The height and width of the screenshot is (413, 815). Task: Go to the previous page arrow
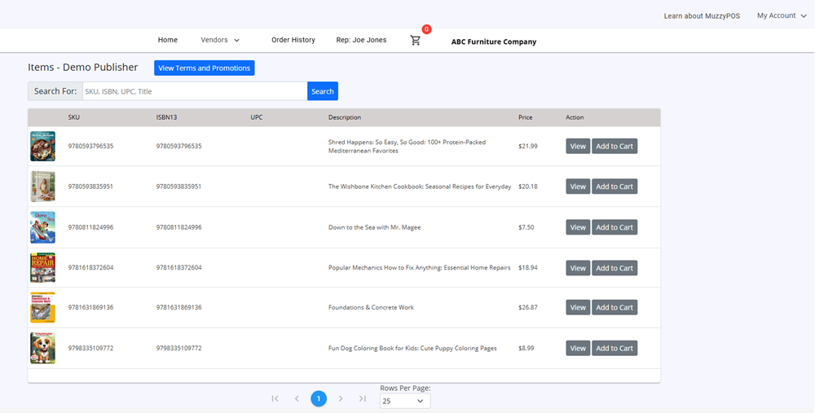(x=297, y=398)
